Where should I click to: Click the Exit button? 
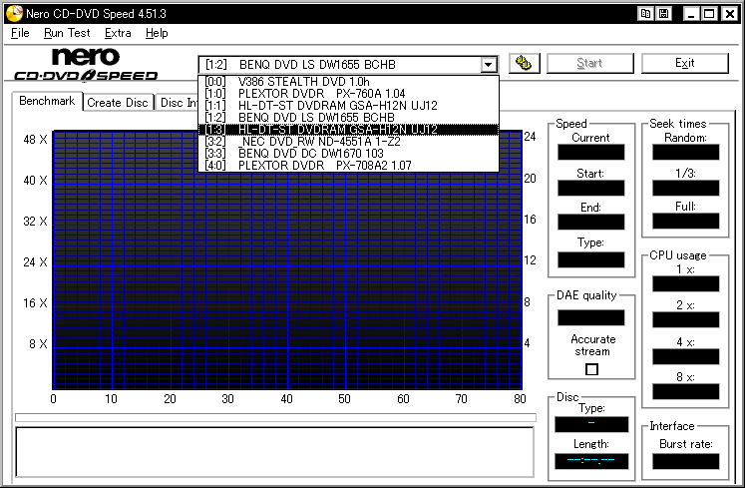684,63
